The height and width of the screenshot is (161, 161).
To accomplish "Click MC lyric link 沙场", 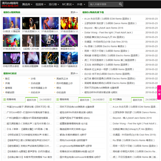I will (33, 79).
